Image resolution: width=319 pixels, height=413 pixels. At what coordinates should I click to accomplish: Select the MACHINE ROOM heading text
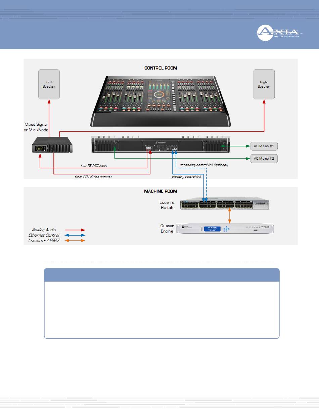tap(161, 191)
